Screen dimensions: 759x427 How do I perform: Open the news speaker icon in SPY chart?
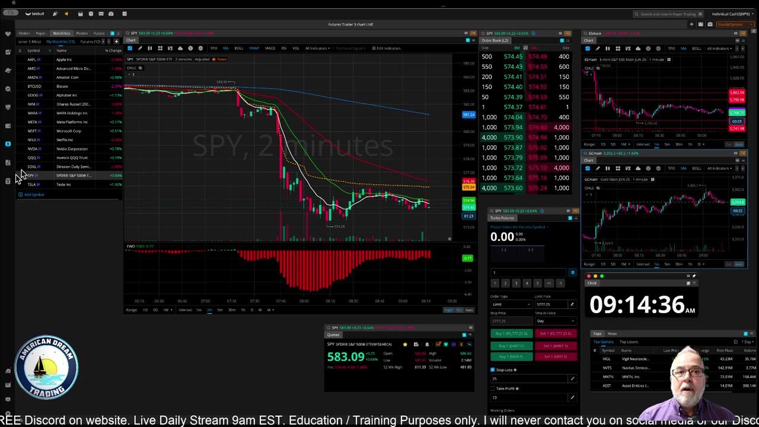(x=214, y=59)
